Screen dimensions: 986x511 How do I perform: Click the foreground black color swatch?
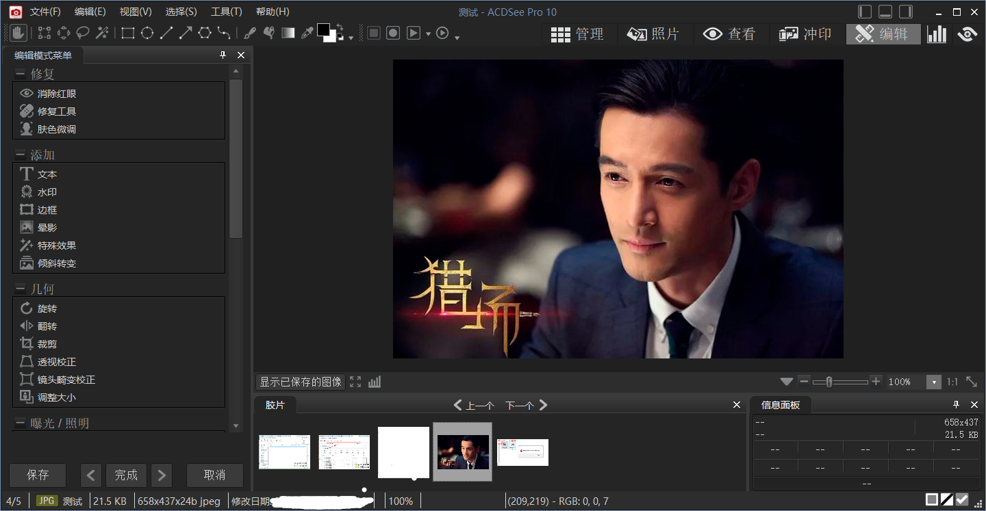pos(323,30)
